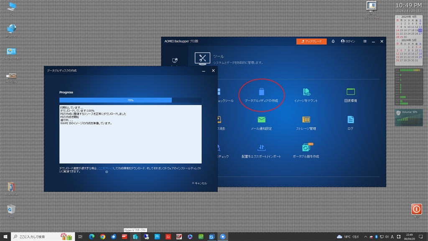Open the 回復環境 tool
The height and width of the screenshot is (241, 428).
coord(351,95)
